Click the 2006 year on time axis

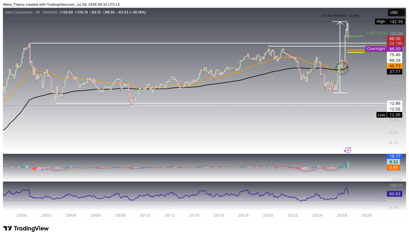95,215
